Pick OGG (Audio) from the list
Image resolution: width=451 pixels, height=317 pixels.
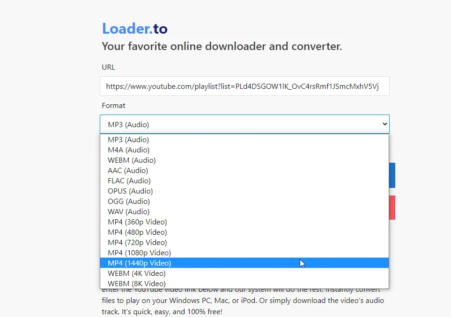244,202
